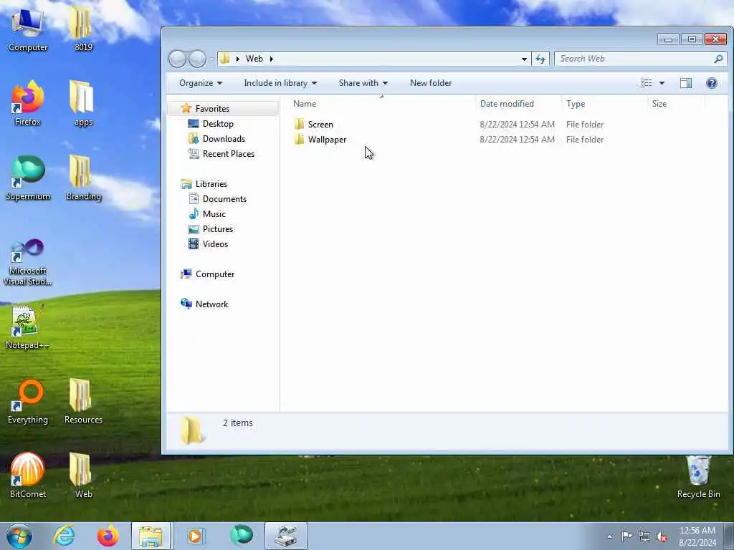Open Internet Explorer from taskbar
Image resolution: width=734 pixels, height=550 pixels.
click(64, 536)
